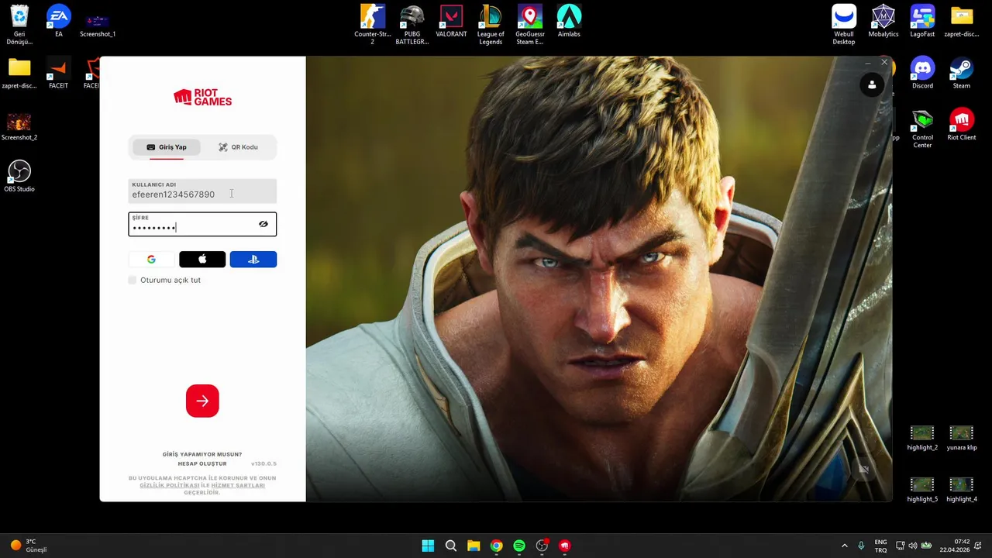Image resolution: width=992 pixels, height=558 pixels.
Task: Select the Mobalytics desktop shortcut
Action: pos(883,22)
